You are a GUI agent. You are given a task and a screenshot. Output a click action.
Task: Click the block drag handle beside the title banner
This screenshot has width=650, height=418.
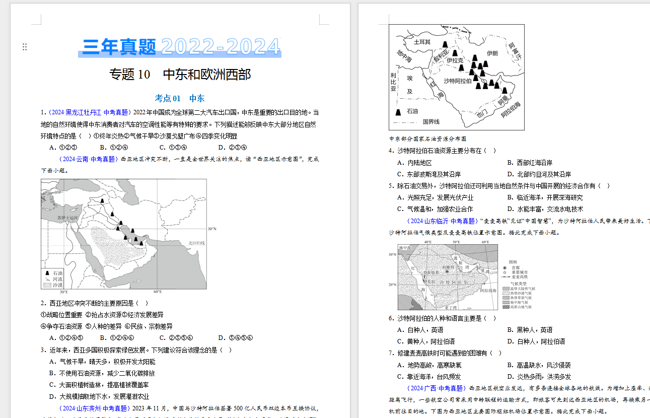click(25, 47)
